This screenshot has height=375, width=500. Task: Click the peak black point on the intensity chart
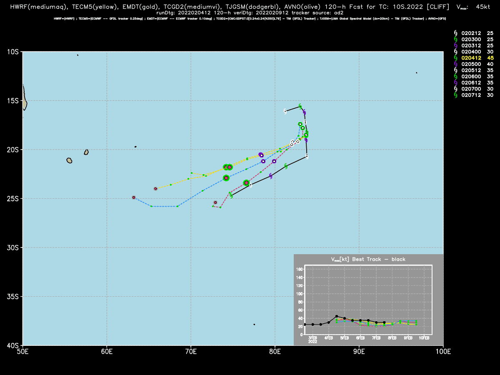(337, 316)
